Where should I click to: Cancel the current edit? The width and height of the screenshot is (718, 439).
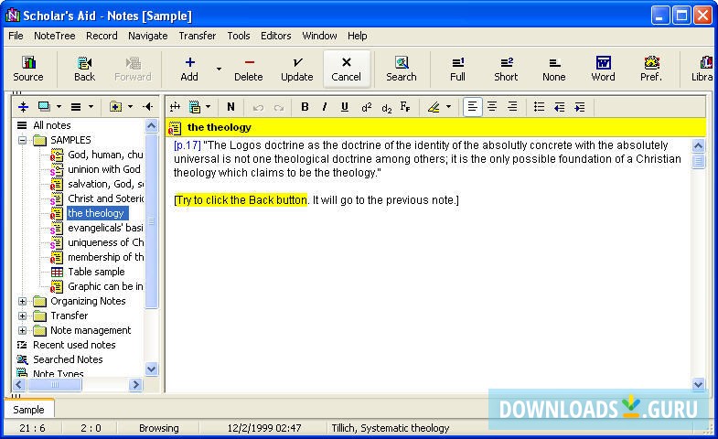coord(346,69)
